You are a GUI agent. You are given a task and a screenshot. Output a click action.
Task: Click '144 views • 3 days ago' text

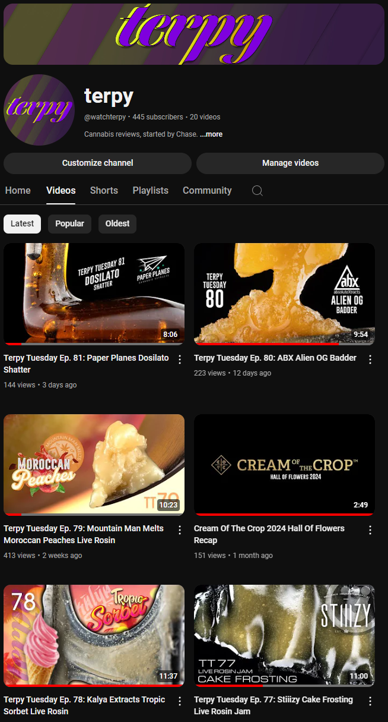tap(40, 385)
